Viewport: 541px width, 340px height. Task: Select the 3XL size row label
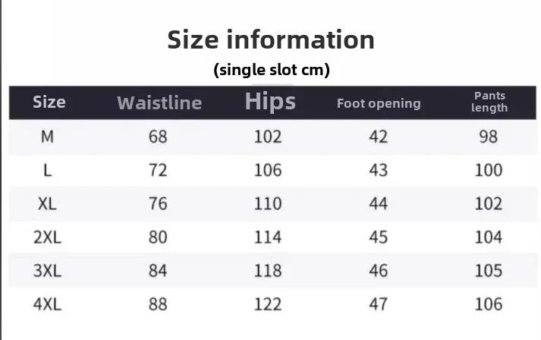coord(48,271)
